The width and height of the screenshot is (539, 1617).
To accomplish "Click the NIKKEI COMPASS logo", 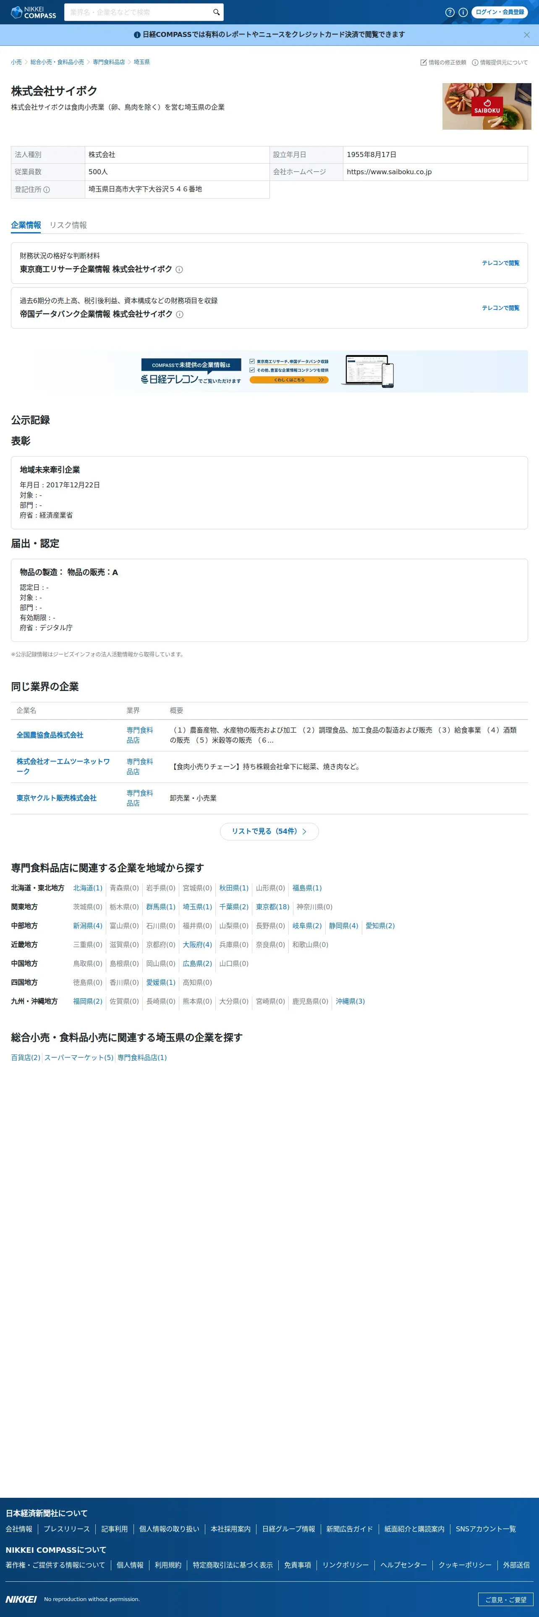I will 33,12.
